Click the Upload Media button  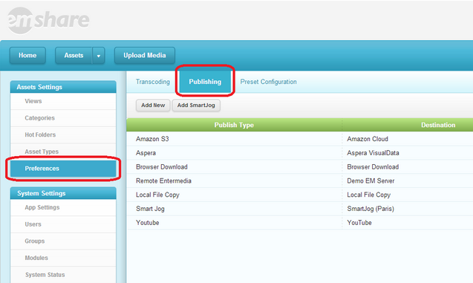tap(145, 55)
